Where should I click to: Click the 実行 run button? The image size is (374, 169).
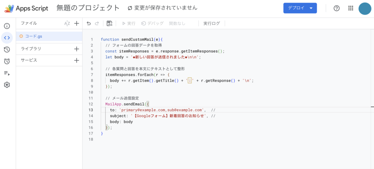point(129,23)
